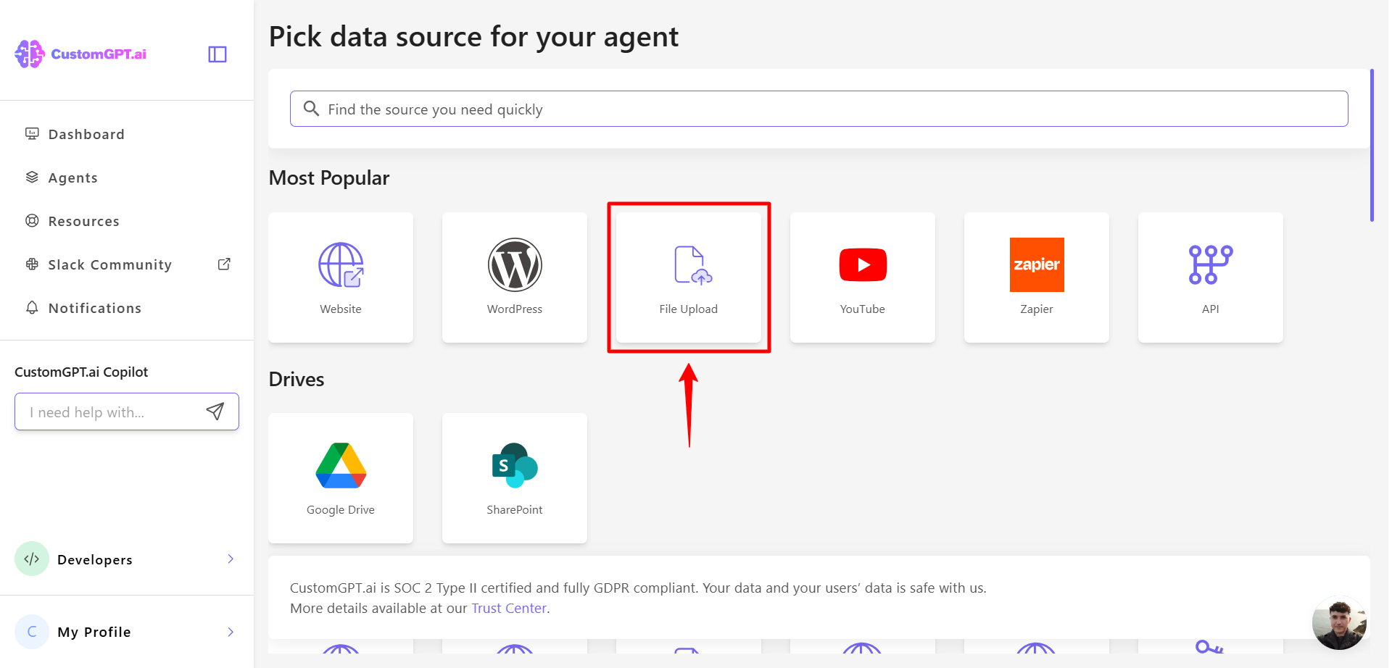Follow the Trust Center link
The image size is (1392, 668).
point(508,608)
